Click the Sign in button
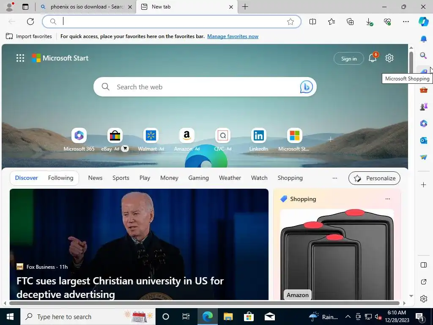This screenshot has height=325, width=433. [x=349, y=58]
